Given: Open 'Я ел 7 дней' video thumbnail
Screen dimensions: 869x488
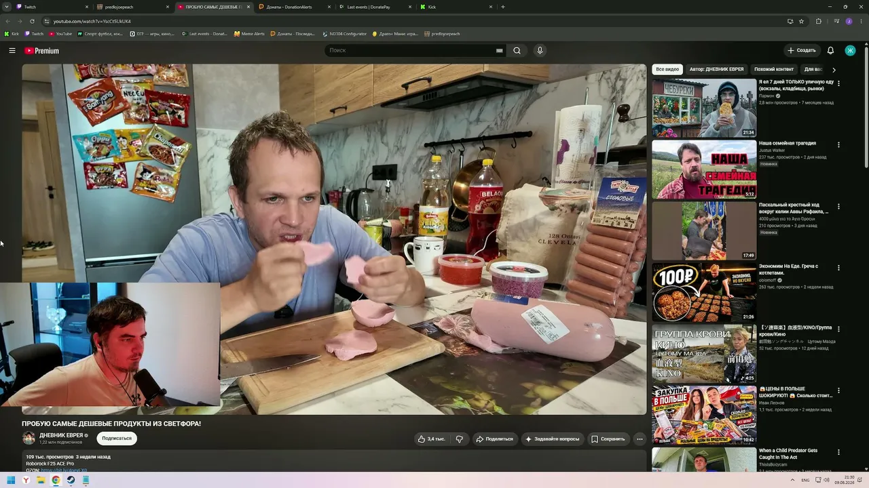Looking at the screenshot, I should pyautogui.click(x=704, y=108).
